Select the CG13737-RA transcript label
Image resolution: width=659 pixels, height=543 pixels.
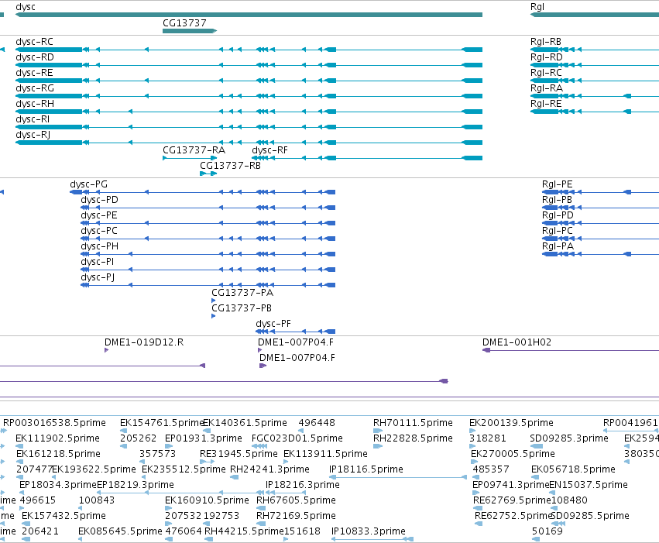194,150
